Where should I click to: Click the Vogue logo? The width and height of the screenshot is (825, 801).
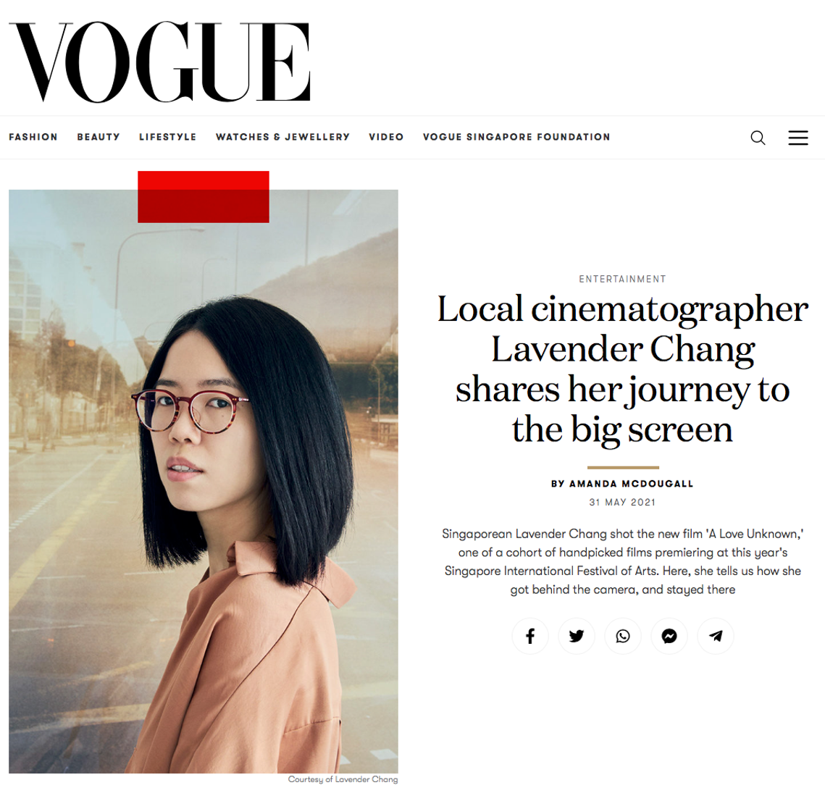point(160,62)
